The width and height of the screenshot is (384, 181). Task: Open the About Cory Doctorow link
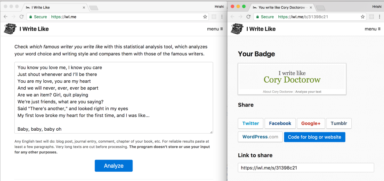click(x=278, y=92)
